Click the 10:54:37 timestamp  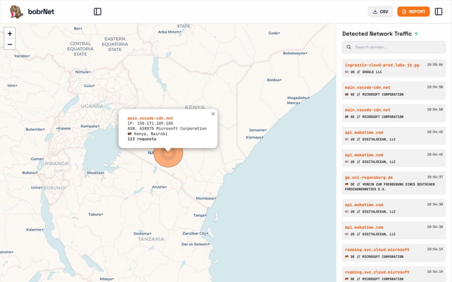435,177
